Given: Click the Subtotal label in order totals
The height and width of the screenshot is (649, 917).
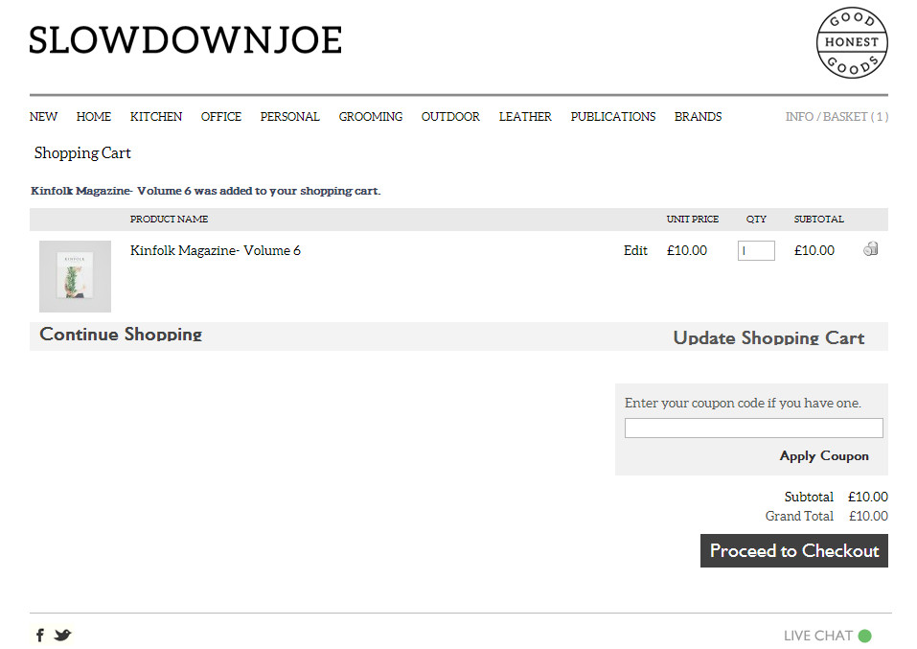Looking at the screenshot, I should (x=809, y=497).
